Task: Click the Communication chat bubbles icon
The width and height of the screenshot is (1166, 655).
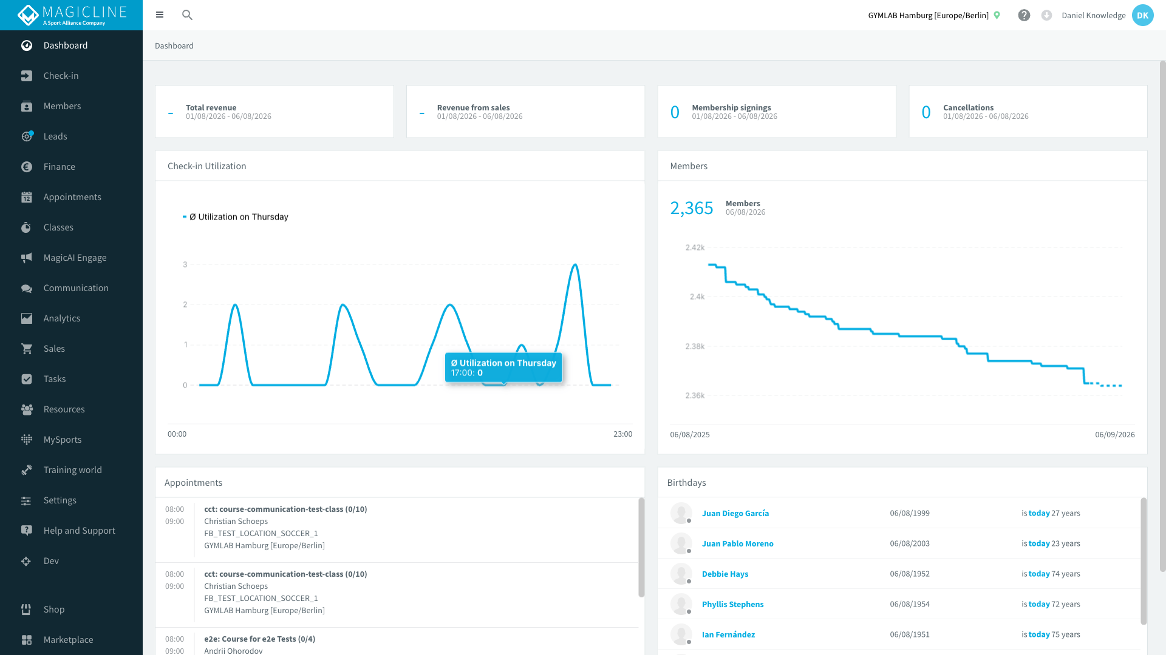Action: point(27,288)
